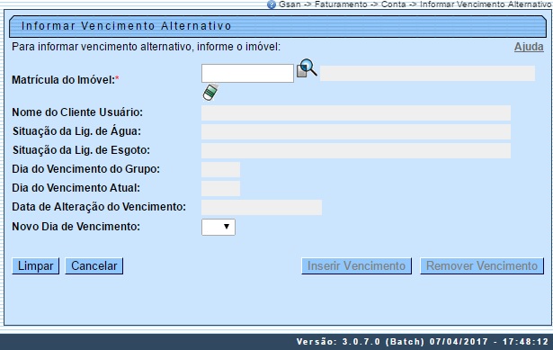The height and width of the screenshot is (350, 553).
Task: Click the Inserir Vencimento button
Action: 356,266
